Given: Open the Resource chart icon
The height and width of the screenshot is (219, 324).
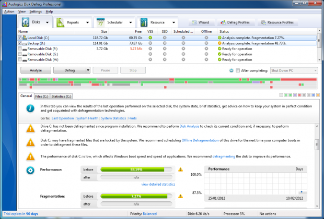Looking at the screenshot, I should [x=144, y=22].
